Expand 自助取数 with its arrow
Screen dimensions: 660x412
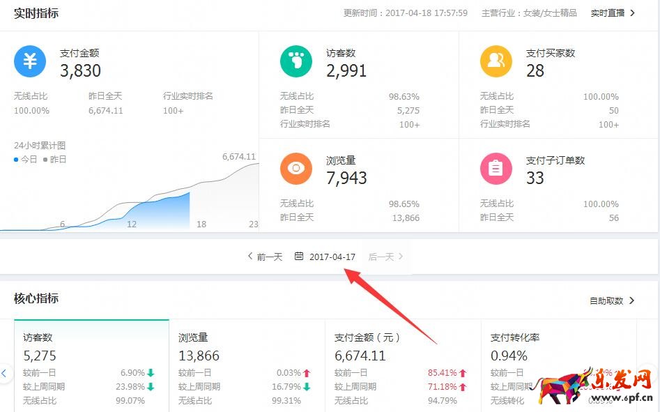(x=613, y=300)
